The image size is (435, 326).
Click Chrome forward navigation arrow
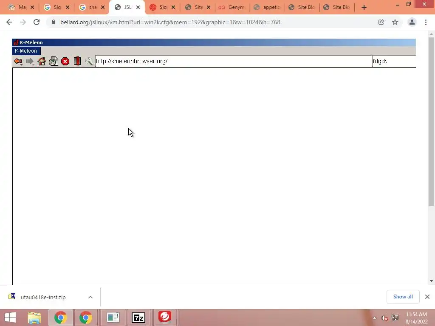point(23,22)
